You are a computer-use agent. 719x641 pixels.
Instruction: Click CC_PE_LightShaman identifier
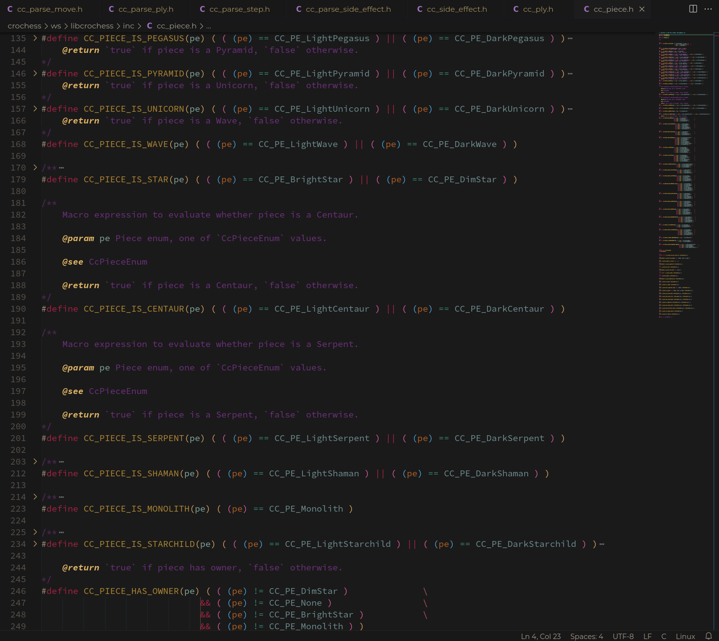click(x=314, y=473)
